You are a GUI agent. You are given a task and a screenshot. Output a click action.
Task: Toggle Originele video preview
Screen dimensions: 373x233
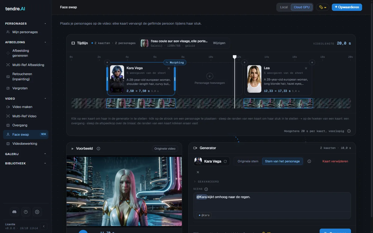(x=165, y=149)
